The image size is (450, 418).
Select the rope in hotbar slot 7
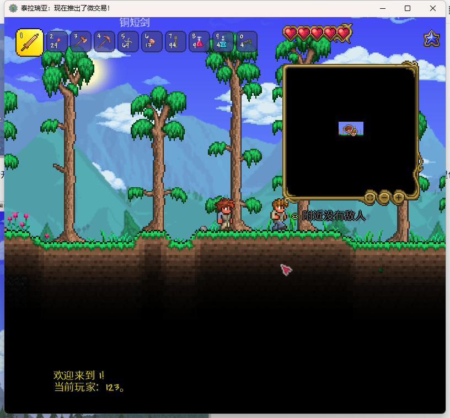click(x=175, y=41)
